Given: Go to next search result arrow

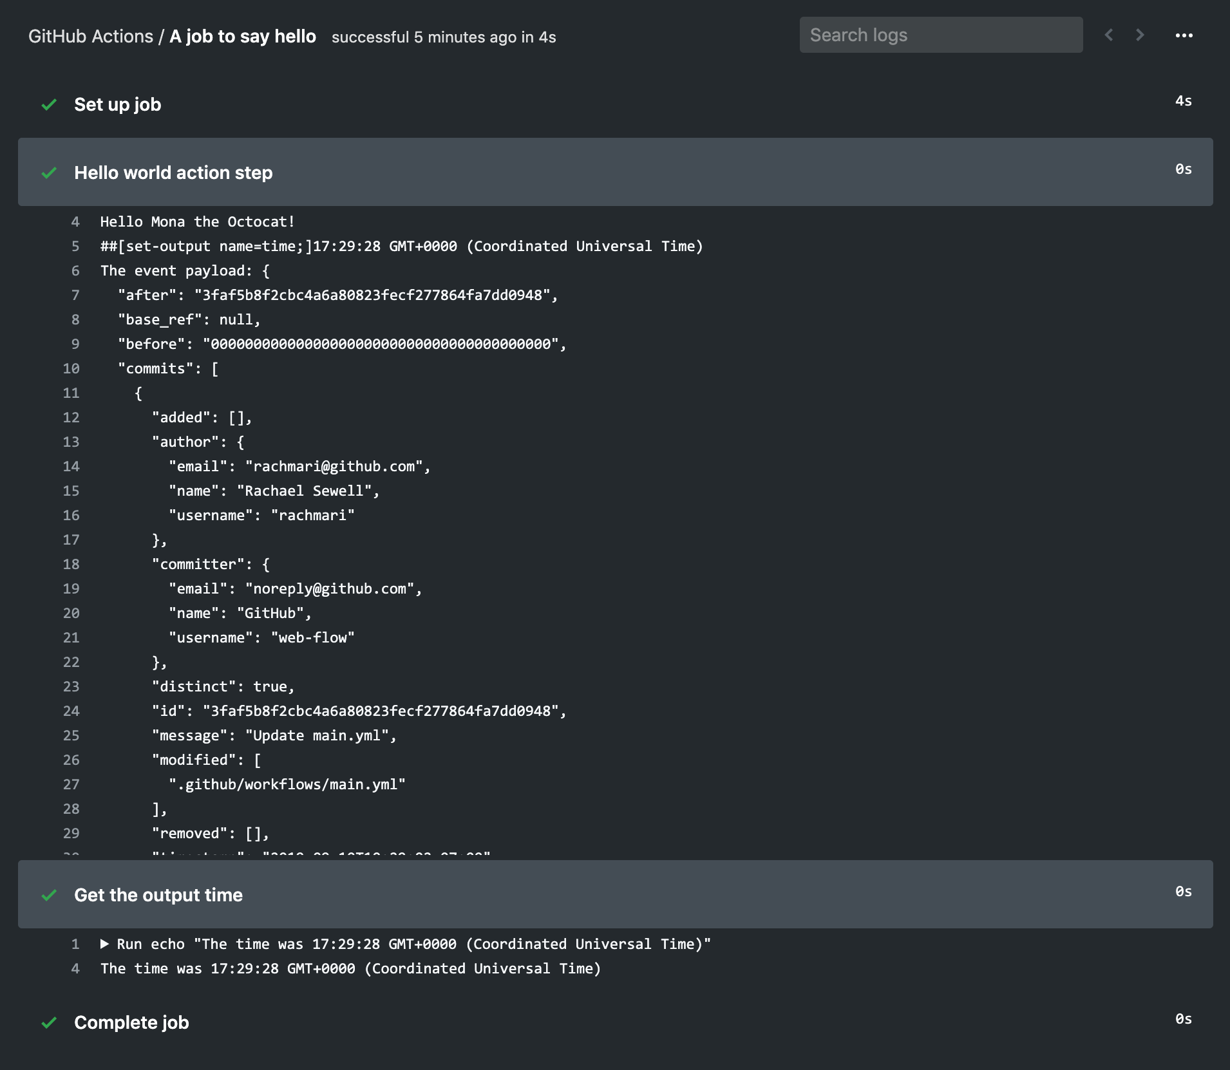Looking at the screenshot, I should pyautogui.click(x=1140, y=35).
